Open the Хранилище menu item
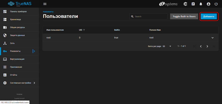This screenshot has height=104, width=222. point(19,19)
